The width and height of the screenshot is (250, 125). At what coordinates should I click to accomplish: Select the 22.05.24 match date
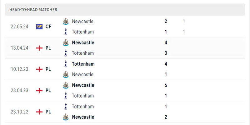pyautogui.click(x=19, y=27)
